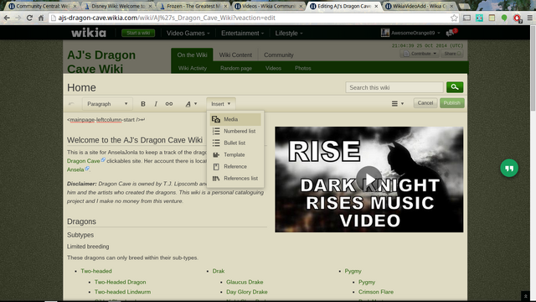Click the Share button
The image size is (536, 302).
(x=452, y=54)
